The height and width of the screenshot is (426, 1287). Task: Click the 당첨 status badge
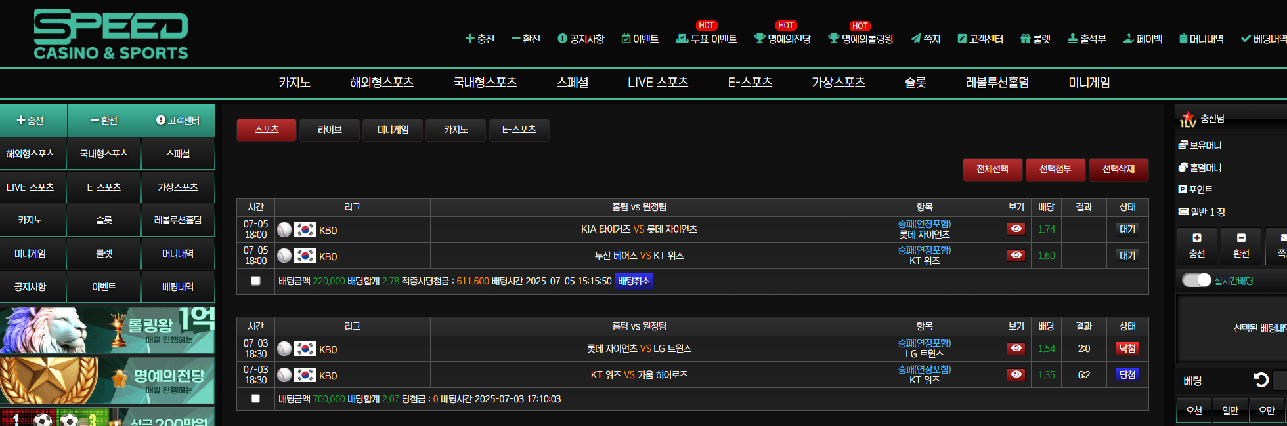coord(1127,375)
